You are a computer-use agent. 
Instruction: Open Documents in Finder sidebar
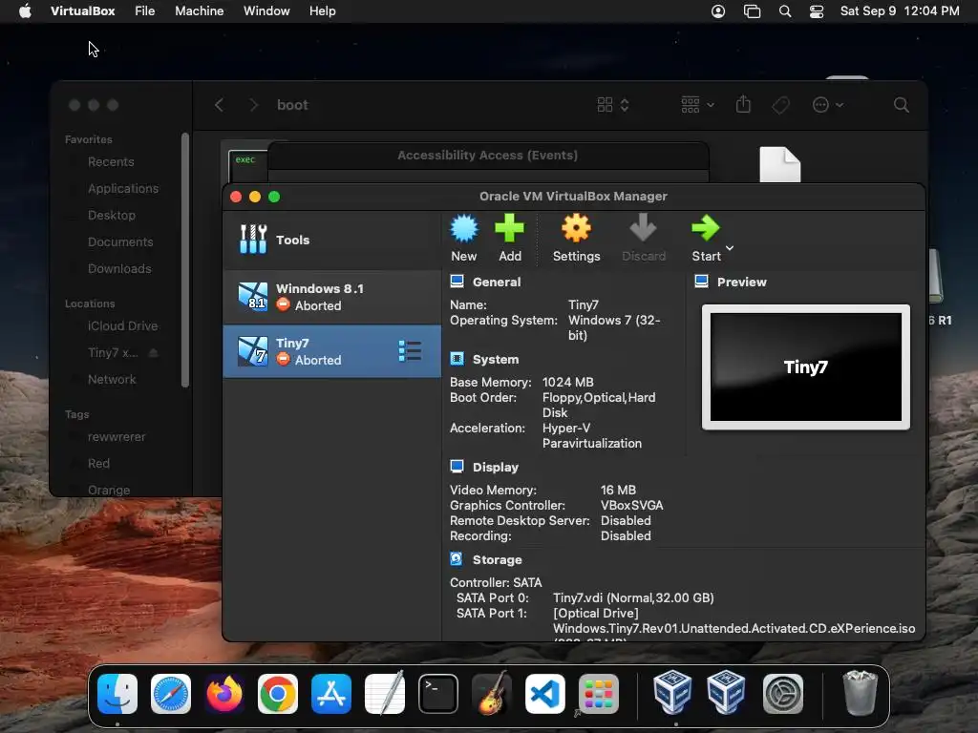(120, 242)
